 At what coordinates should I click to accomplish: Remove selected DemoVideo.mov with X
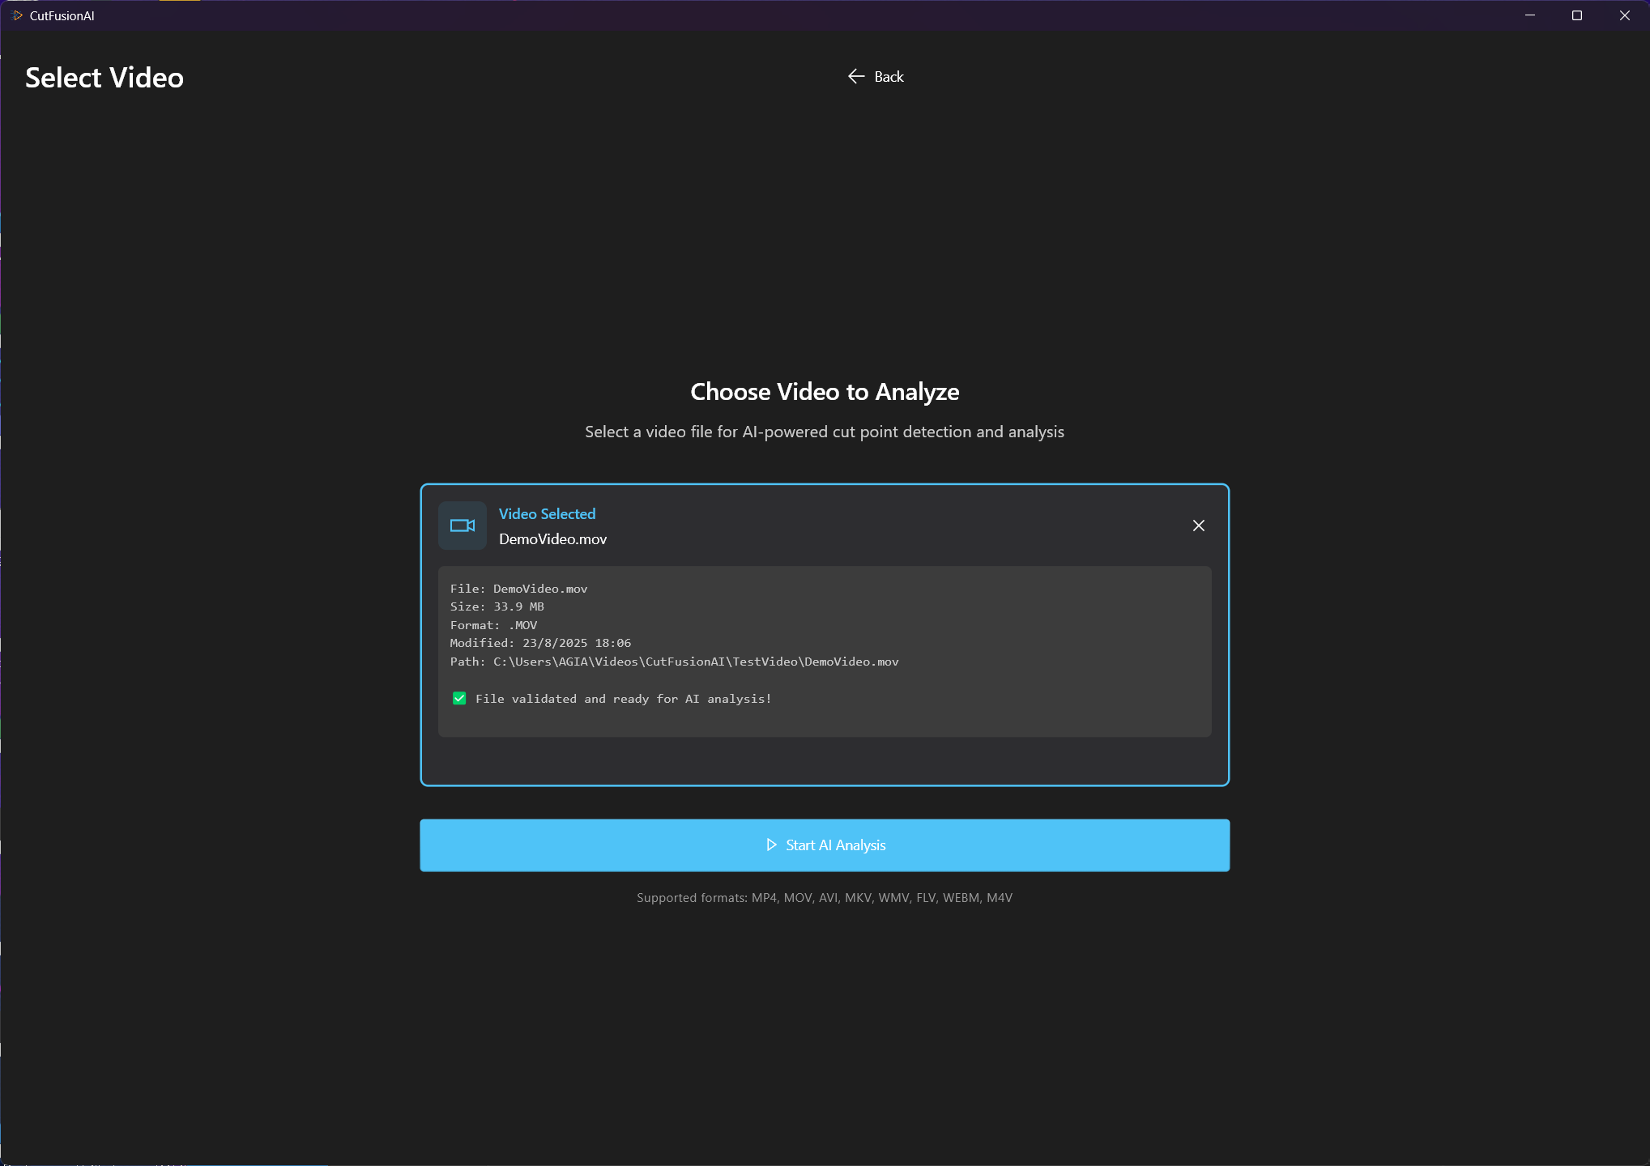click(x=1199, y=526)
